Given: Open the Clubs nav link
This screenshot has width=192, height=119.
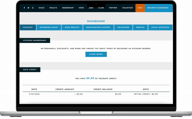Looking at the screenshot, I should pyautogui.click(x=101, y=8).
